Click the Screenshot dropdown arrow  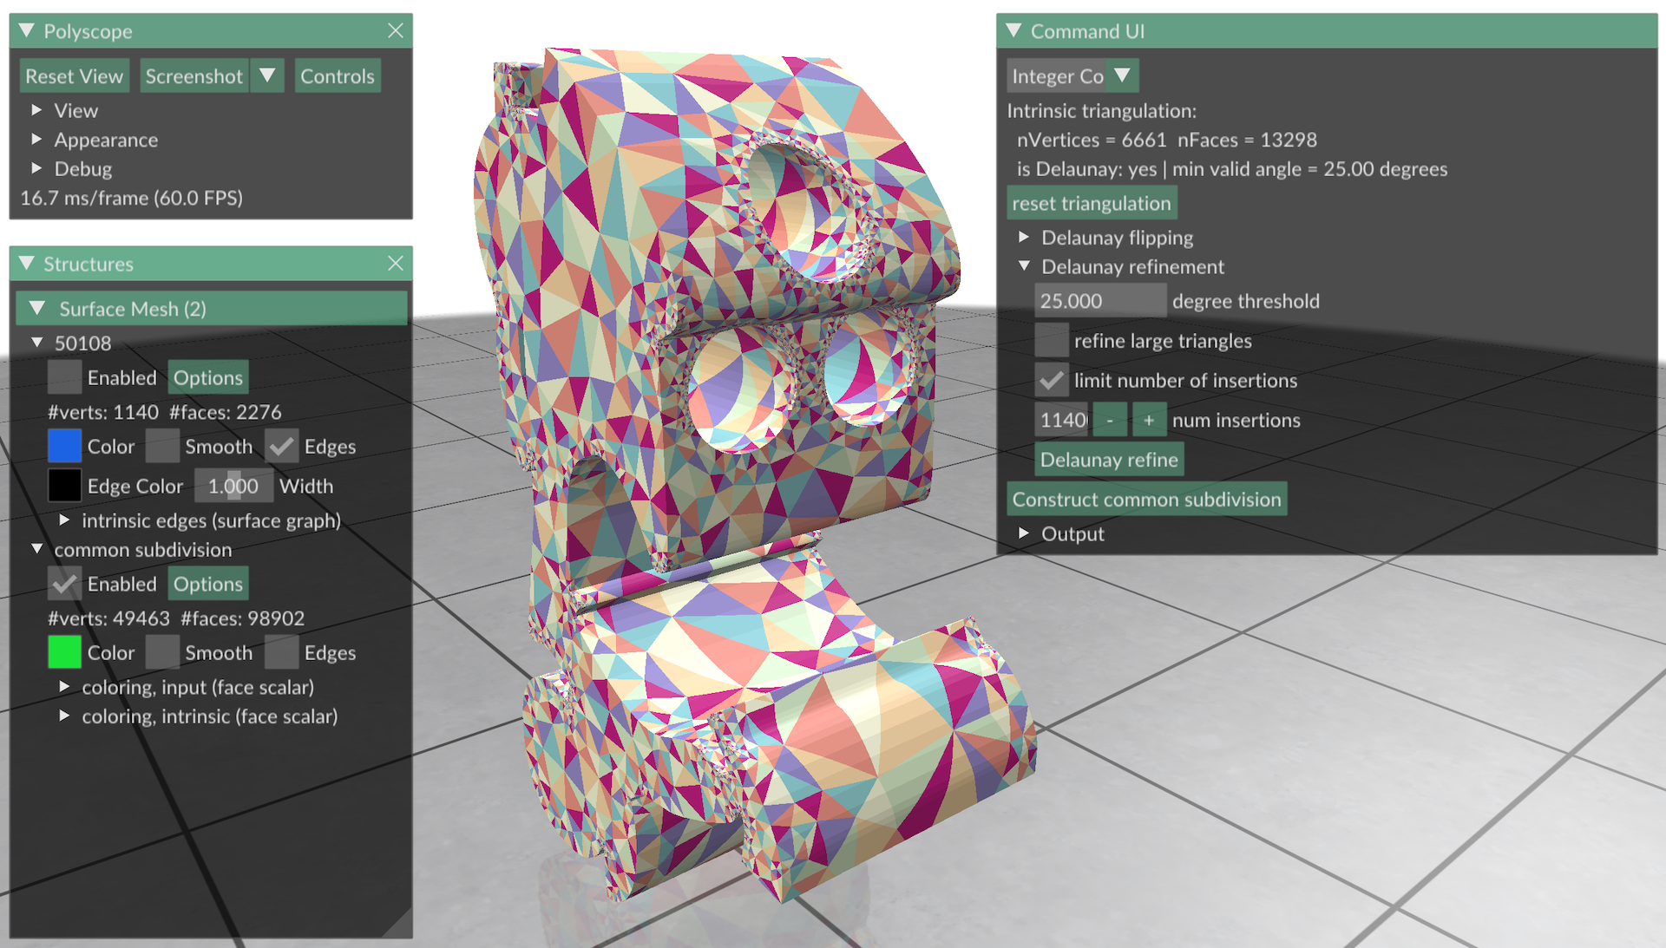pyautogui.click(x=268, y=76)
